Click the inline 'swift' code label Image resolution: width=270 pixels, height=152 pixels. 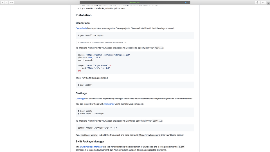click(x=181, y=147)
